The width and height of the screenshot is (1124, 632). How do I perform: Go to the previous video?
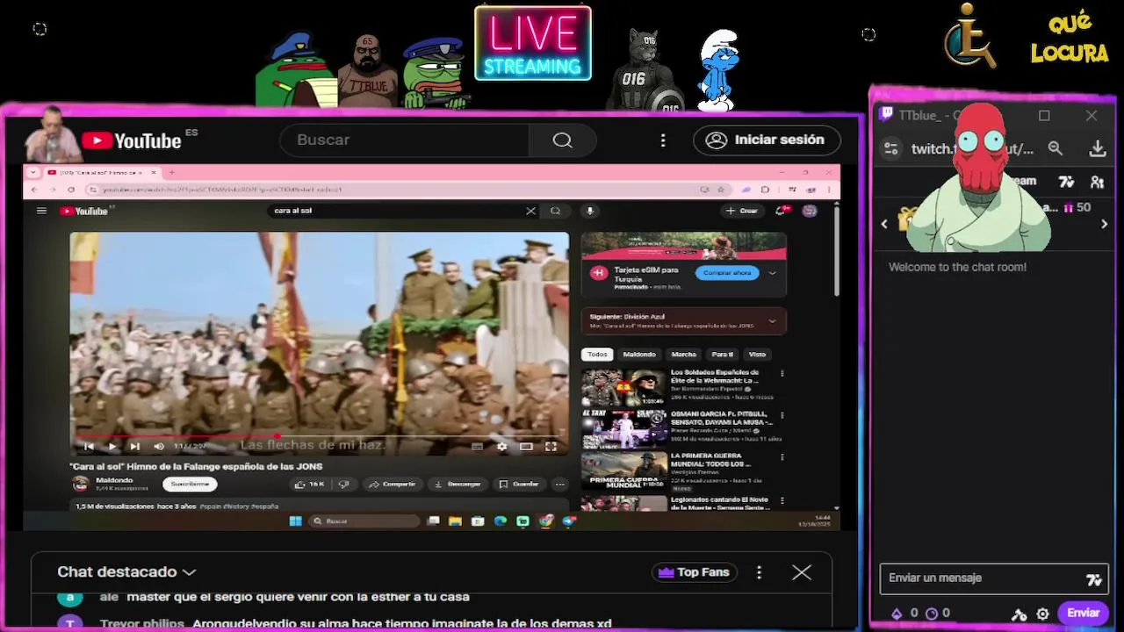coord(89,446)
